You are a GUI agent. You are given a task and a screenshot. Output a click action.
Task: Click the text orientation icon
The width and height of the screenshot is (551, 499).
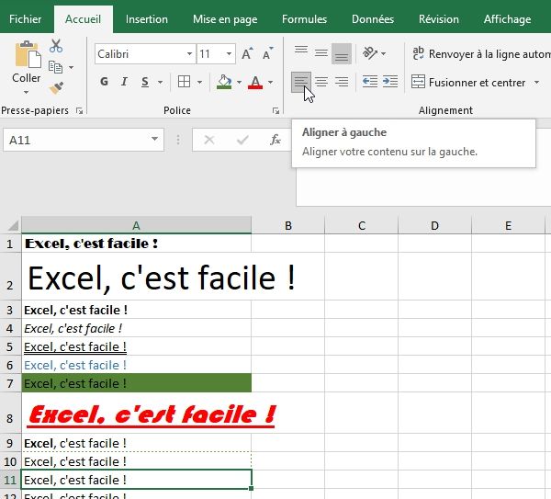tap(370, 53)
